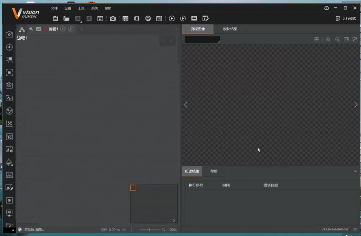Open the settings sliders toolbar icon

click(x=194, y=18)
